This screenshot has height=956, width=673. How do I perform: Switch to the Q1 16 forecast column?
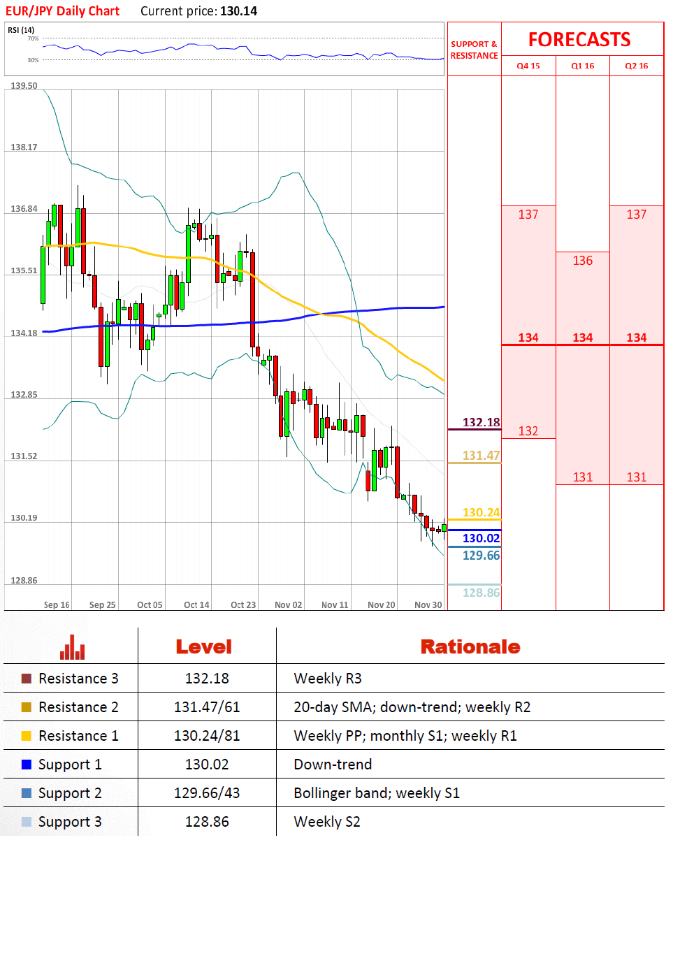(582, 66)
